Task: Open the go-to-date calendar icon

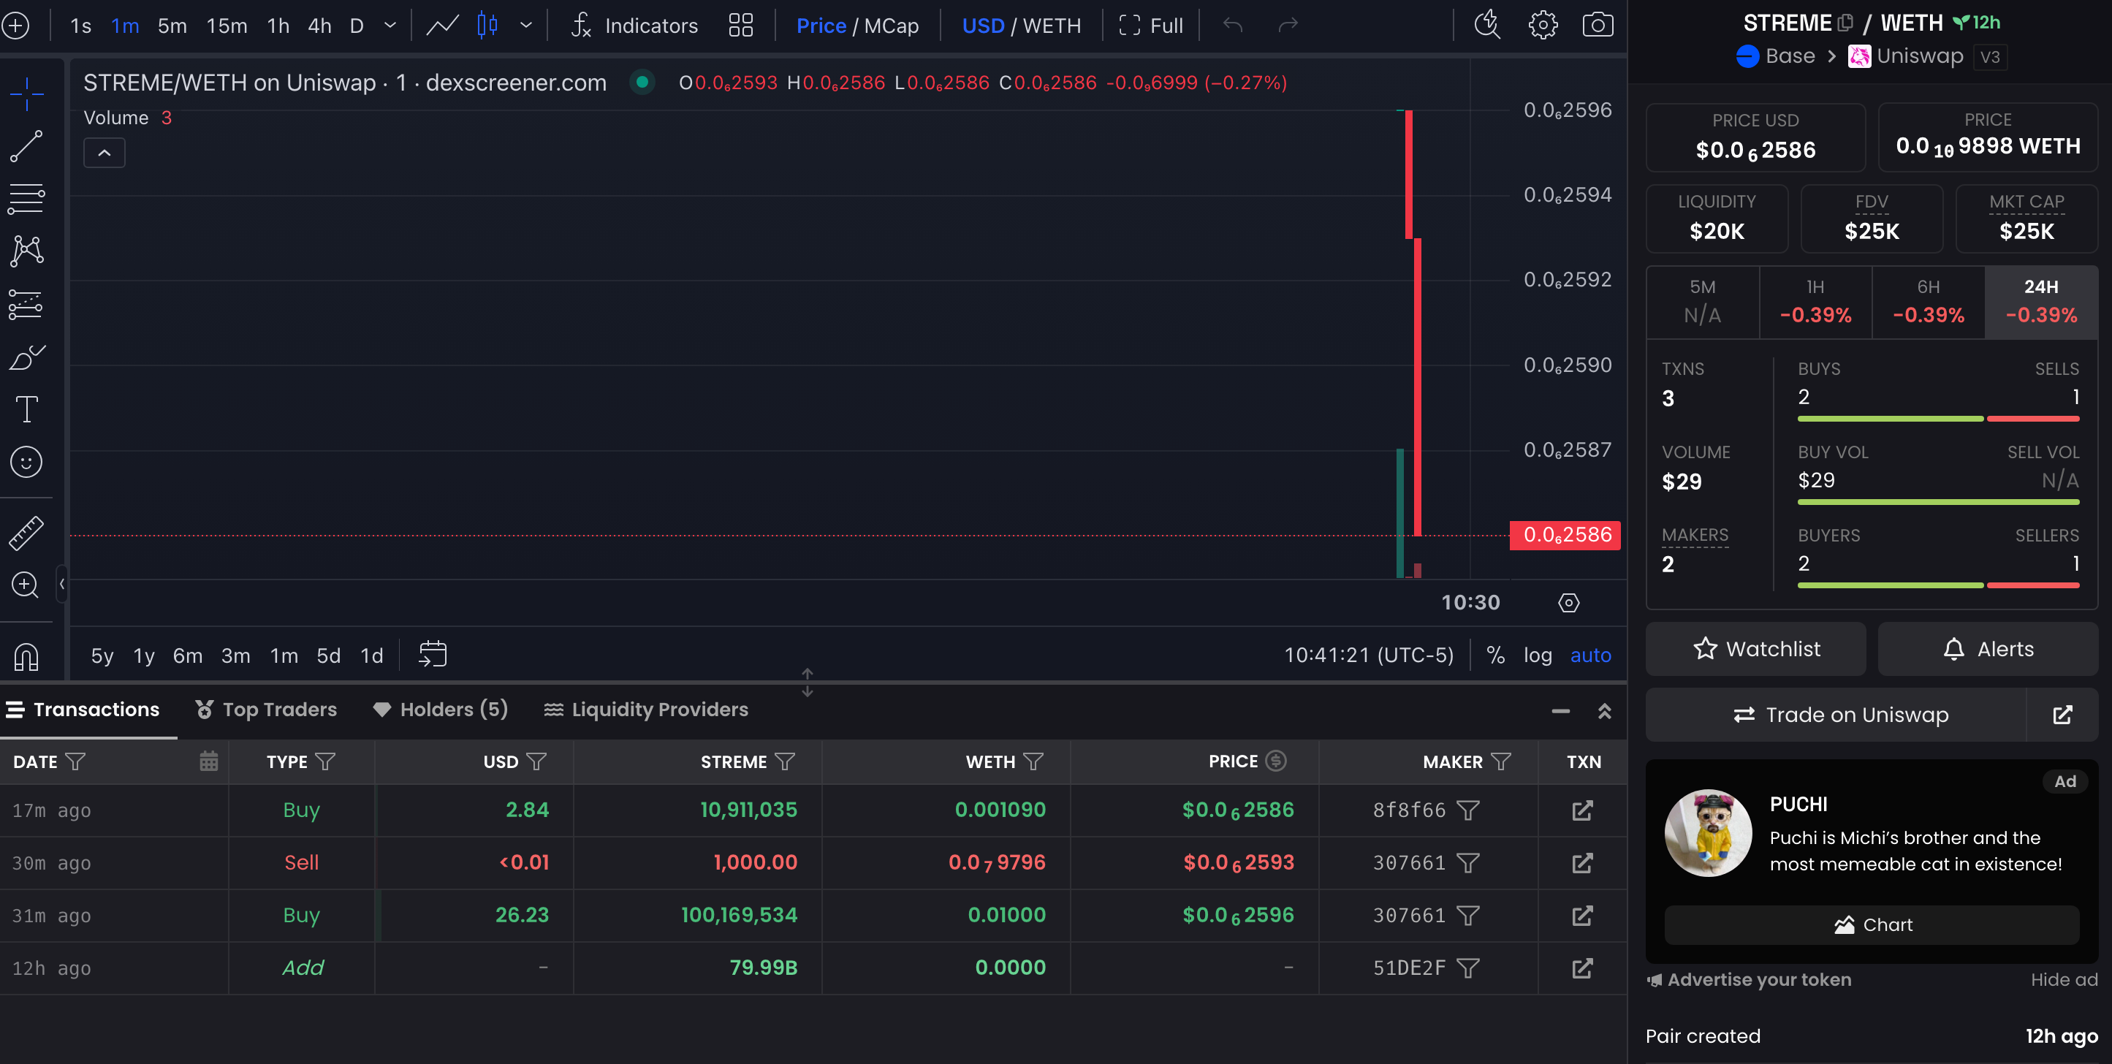Action: click(x=432, y=654)
